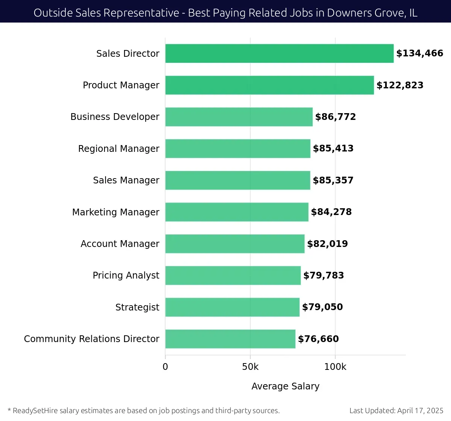Click the $82,019 salary value
Screen dimensions: 451x421
pyautogui.click(x=328, y=244)
